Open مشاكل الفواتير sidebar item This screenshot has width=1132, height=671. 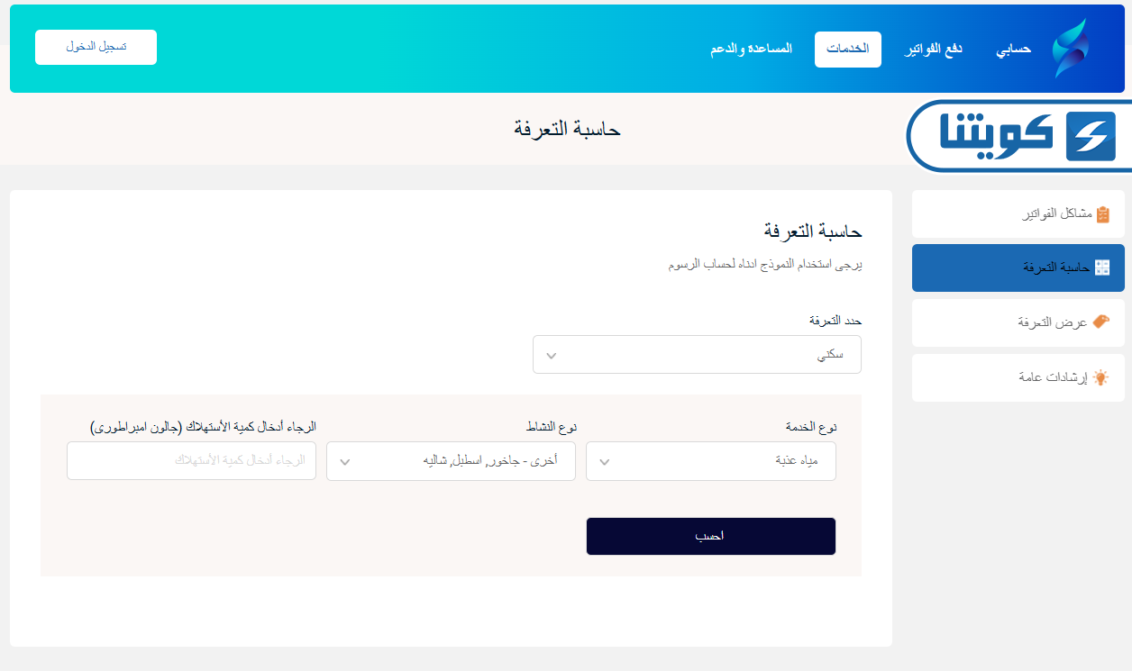tap(1018, 214)
